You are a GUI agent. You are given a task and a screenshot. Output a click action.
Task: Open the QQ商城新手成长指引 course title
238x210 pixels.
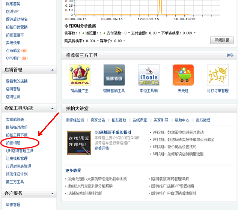113,132
